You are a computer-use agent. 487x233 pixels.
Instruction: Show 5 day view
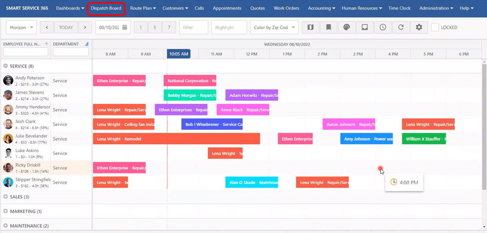coord(155,27)
